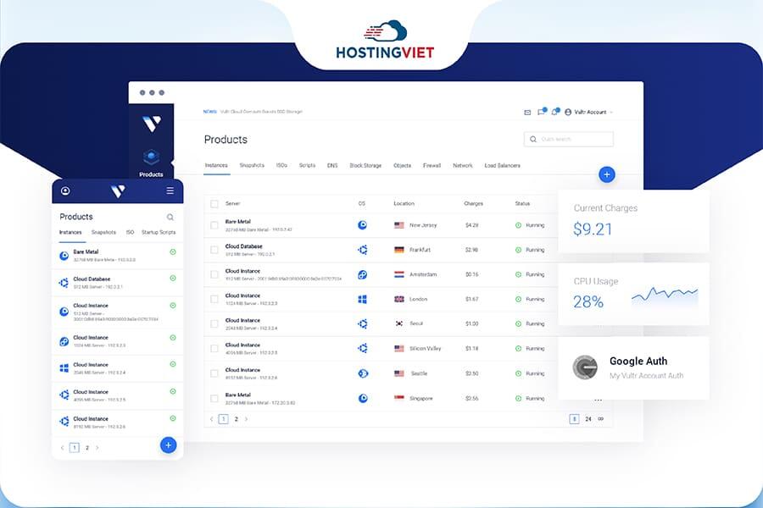Open the chat messages icon in desktop header
763x508 pixels.
pyautogui.click(x=541, y=112)
